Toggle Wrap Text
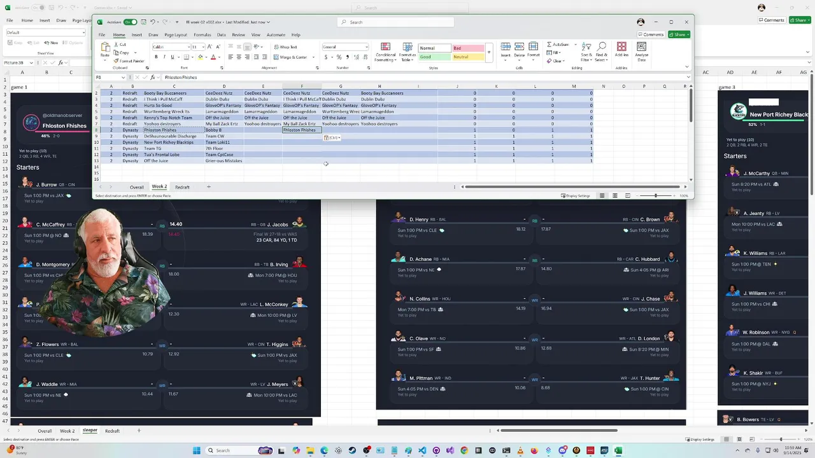 [285, 47]
